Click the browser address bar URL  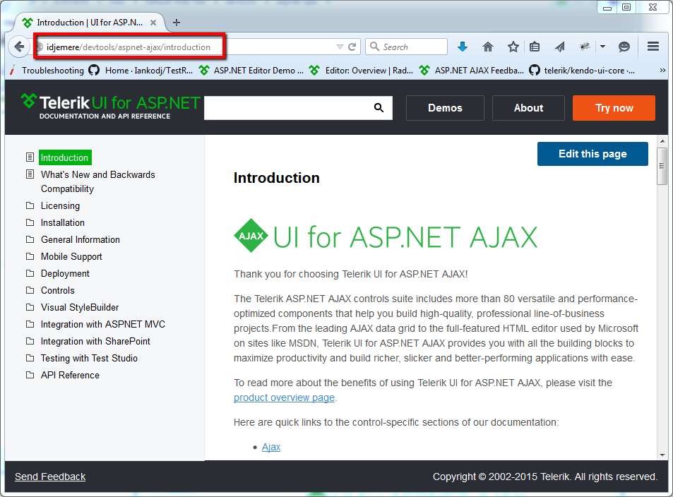click(x=129, y=47)
